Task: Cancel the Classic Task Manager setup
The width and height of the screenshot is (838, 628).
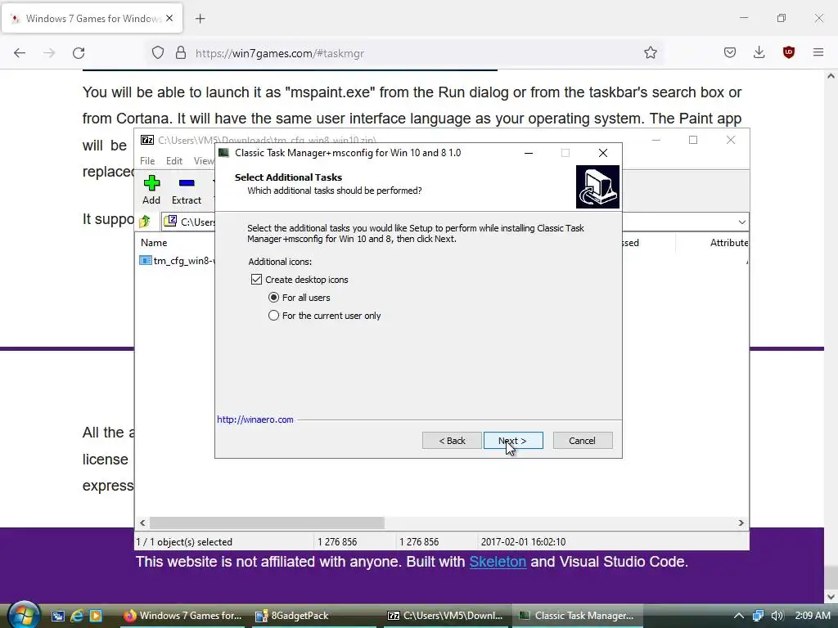Action: (x=583, y=441)
